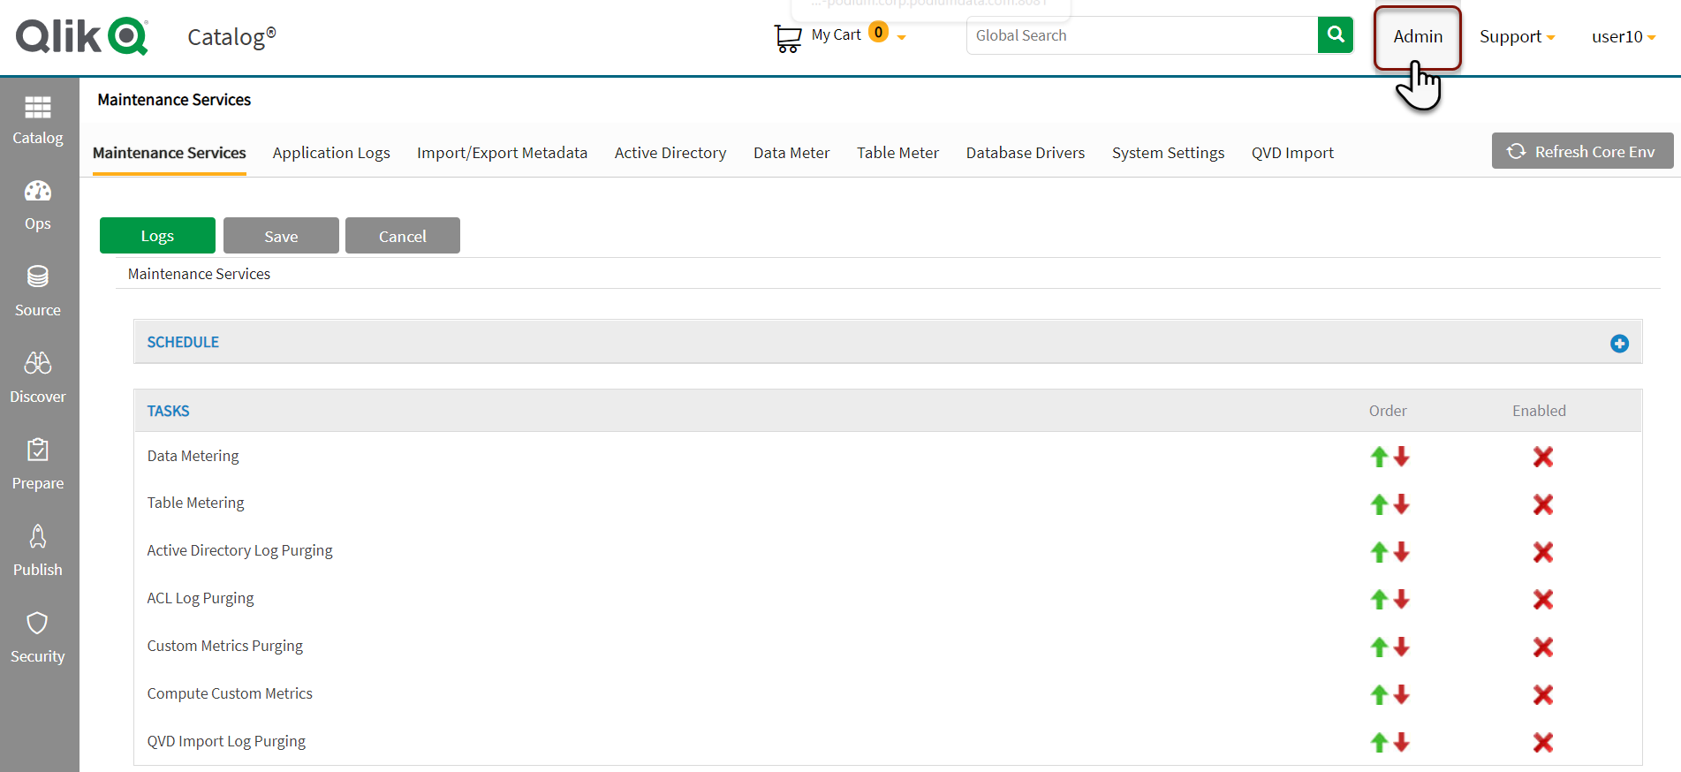Screen dimensions: 1681x772
Task: Open the System Settings tab
Action: [1168, 153]
